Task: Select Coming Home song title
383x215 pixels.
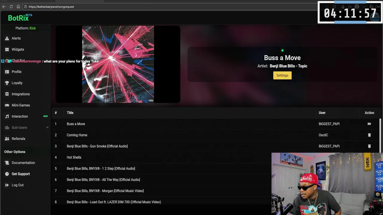Action: [x=77, y=135]
